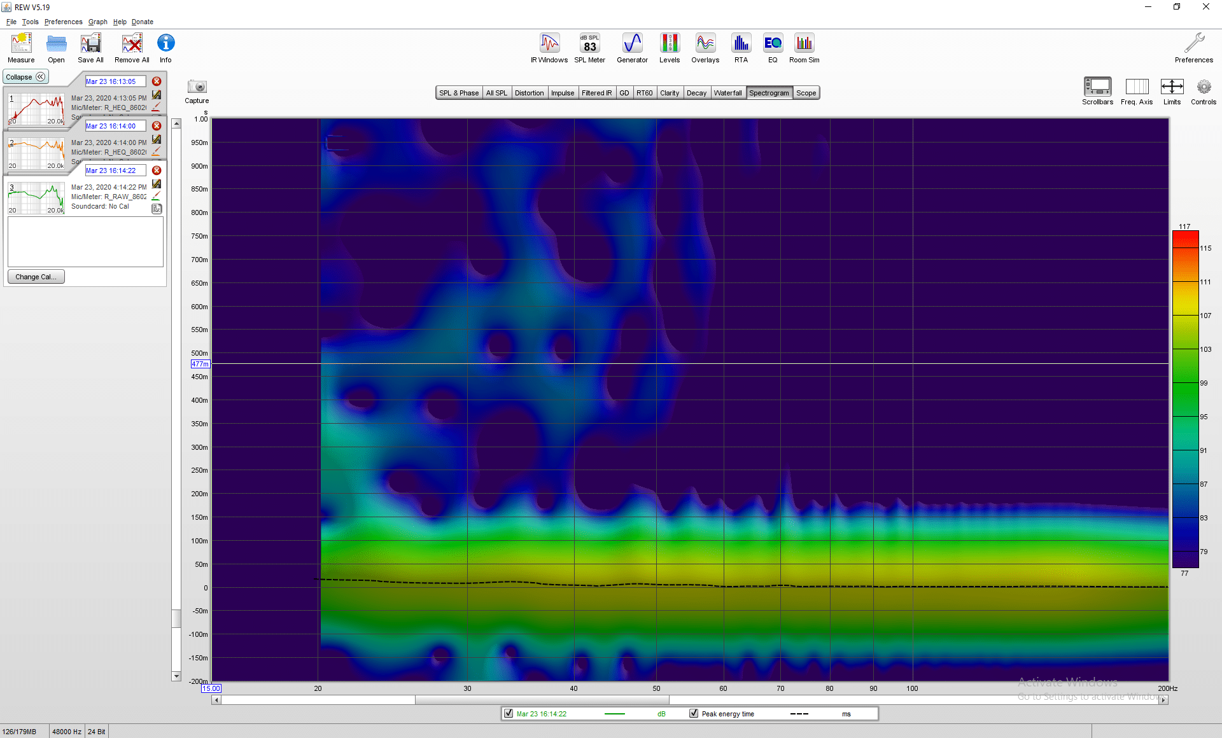Show the Overlays window
This screenshot has height=738, width=1222.
click(x=705, y=48)
